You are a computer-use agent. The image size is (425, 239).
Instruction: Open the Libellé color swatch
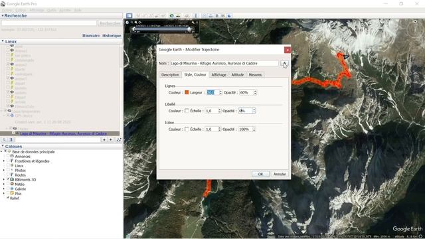click(x=187, y=111)
